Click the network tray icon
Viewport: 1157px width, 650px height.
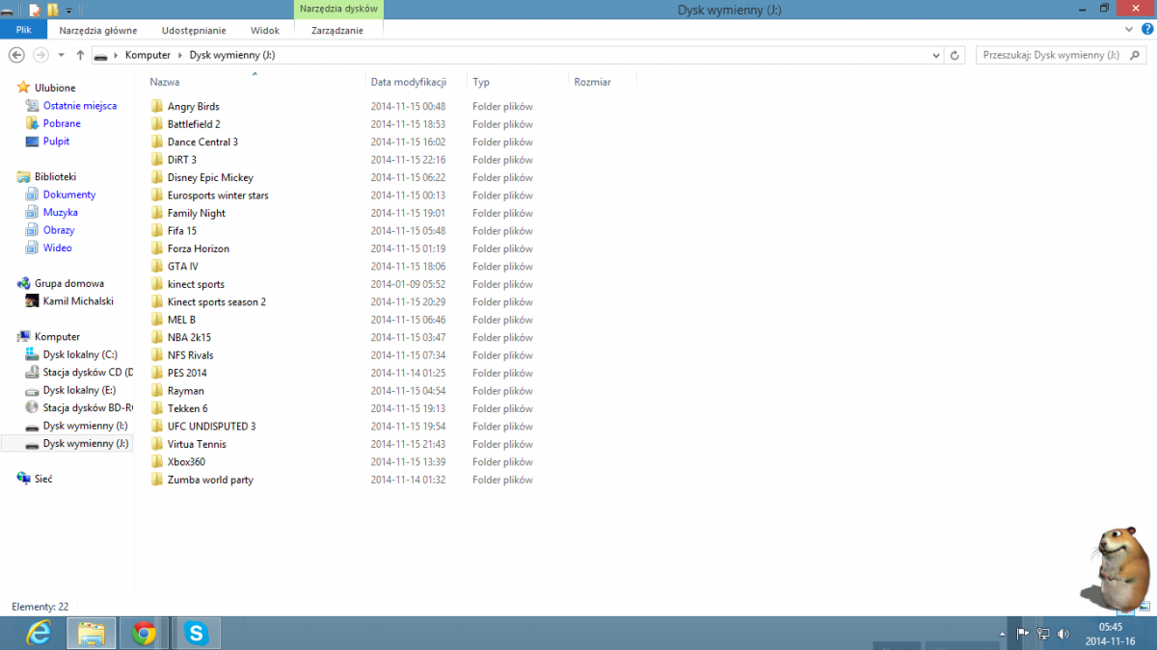(x=1043, y=634)
